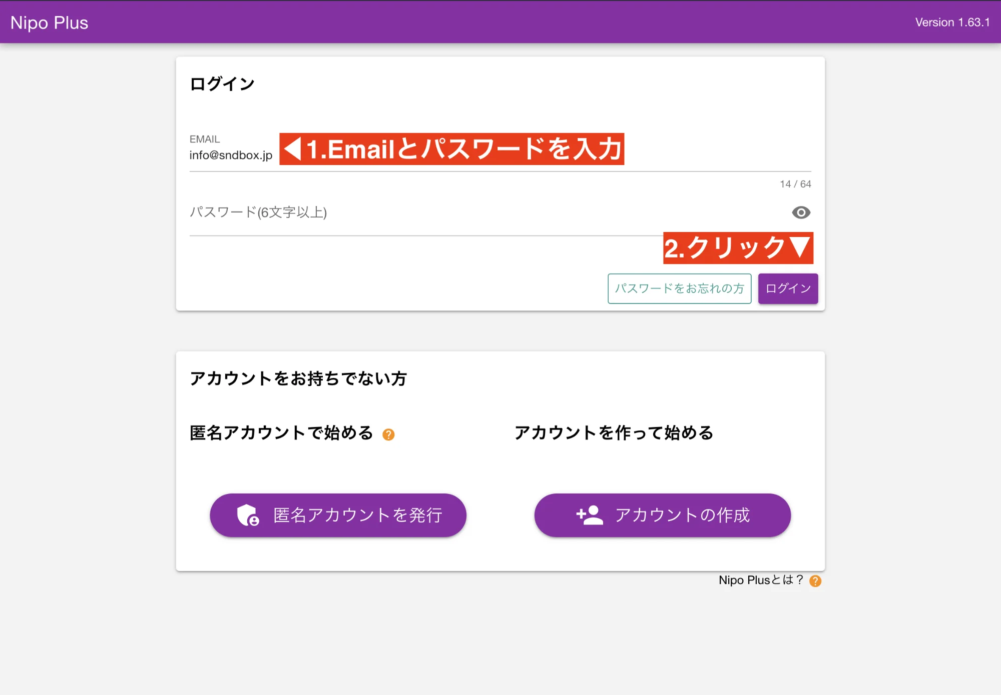The width and height of the screenshot is (1001, 695).
Task: Click the ログイン card heading
Action: pyautogui.click(x=222, y=84)
